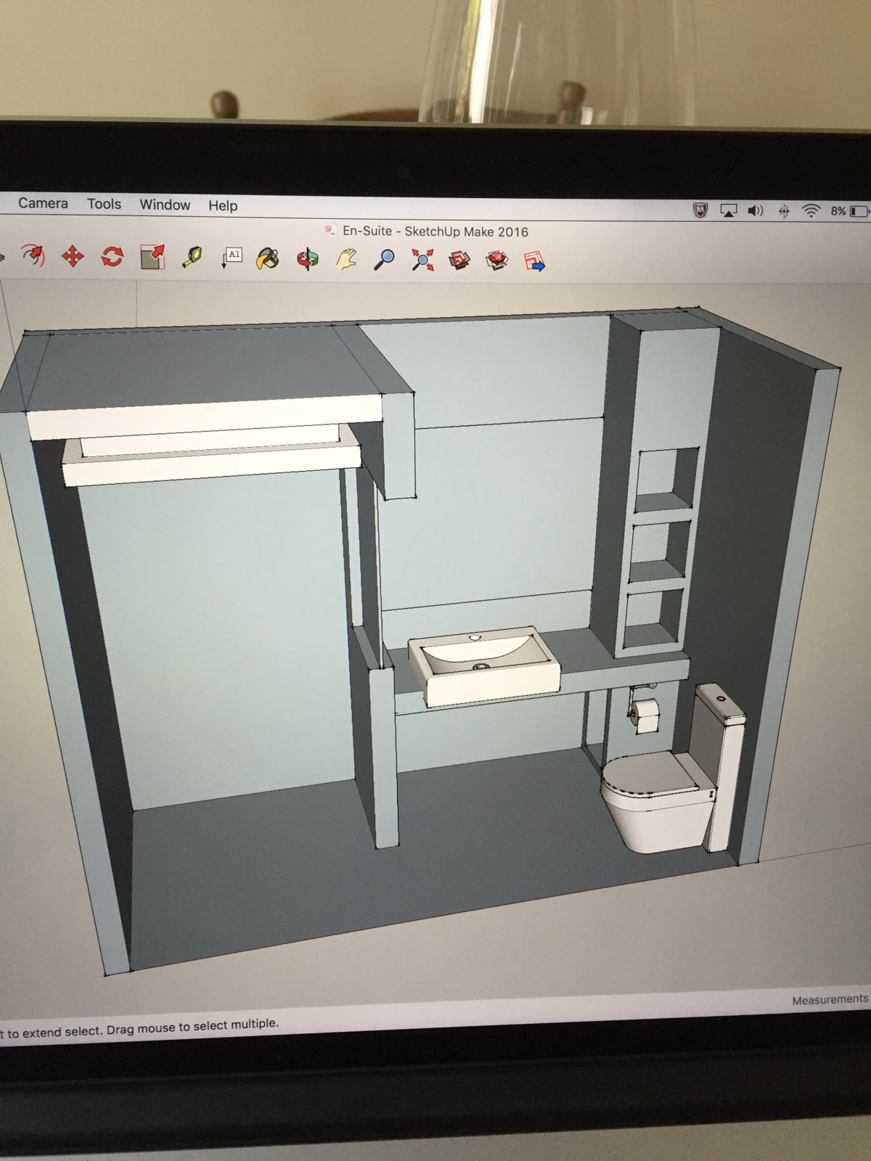Click the Wi-Fi status icon
The image size is (871, 1161).
point(811,211)
